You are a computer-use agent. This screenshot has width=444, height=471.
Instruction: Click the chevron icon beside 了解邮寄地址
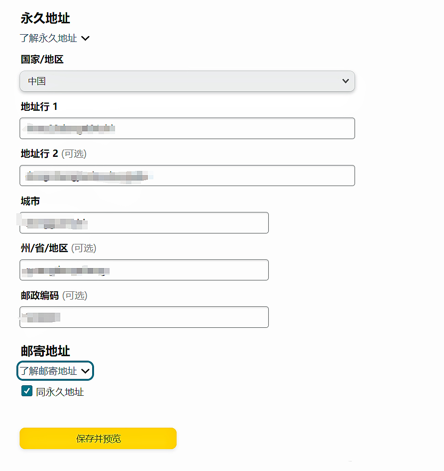point(85,371)
